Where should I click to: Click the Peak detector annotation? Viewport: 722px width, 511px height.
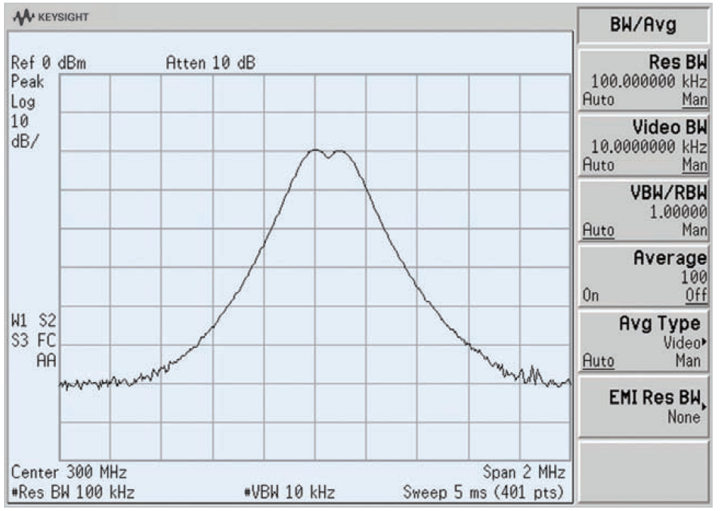[27, 82]
